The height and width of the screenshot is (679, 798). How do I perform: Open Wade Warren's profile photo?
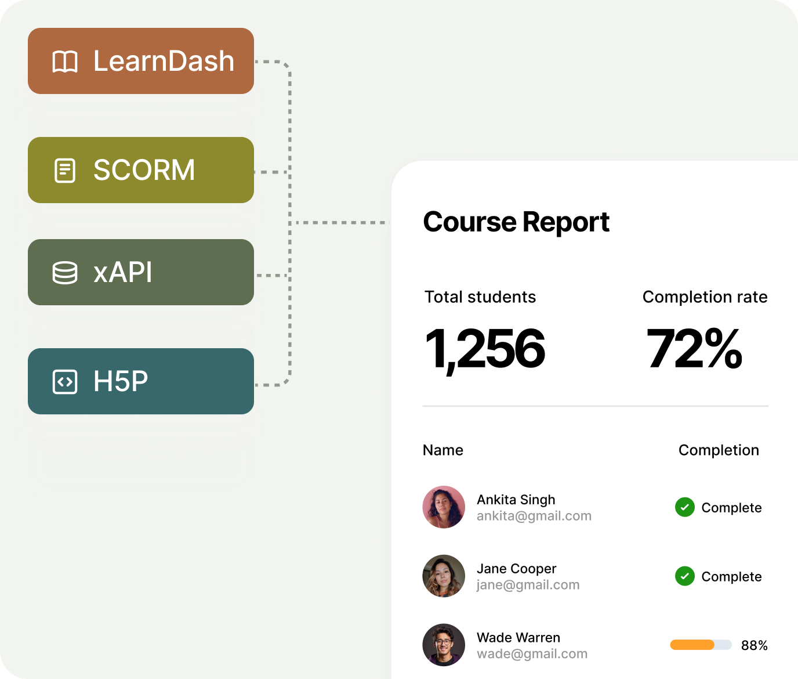[x=444, y=645]
